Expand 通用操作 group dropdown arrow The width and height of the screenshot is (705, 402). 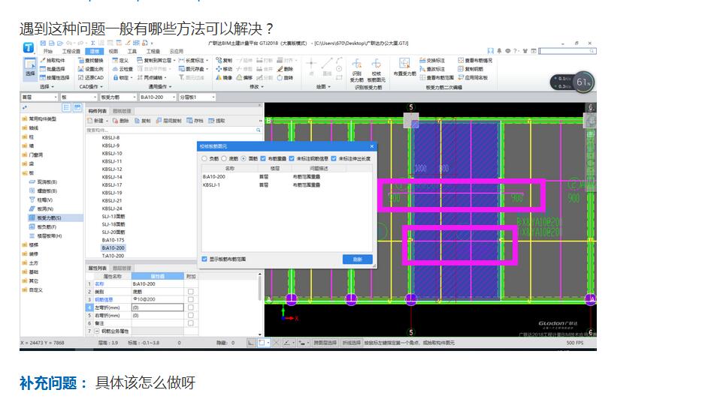coord(171,86)
